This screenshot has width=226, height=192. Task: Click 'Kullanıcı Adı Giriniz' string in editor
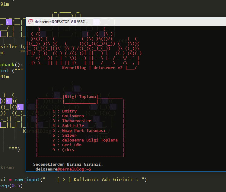(x=103, y=180)
